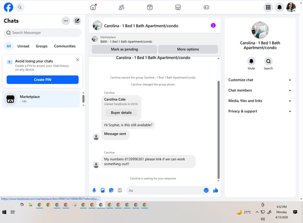
Task: Open the Video/Reels icon in top navigation
Action: (150, 7)
